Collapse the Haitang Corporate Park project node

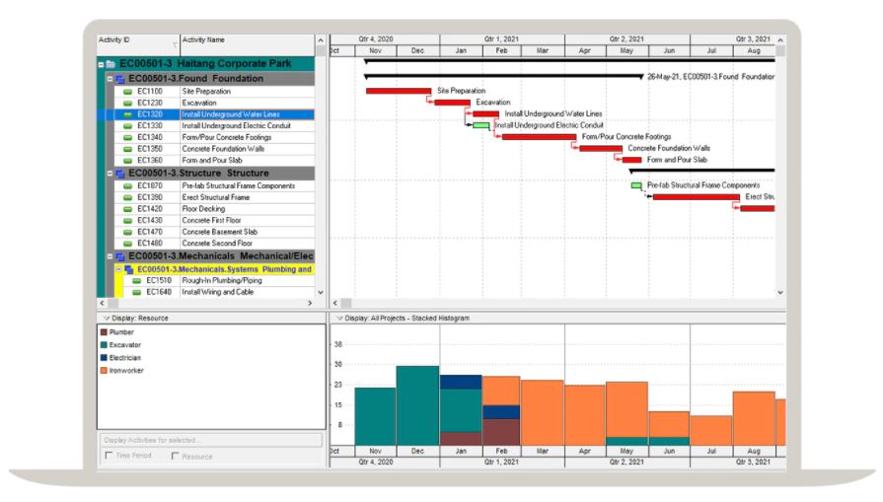tap(101, 63)
